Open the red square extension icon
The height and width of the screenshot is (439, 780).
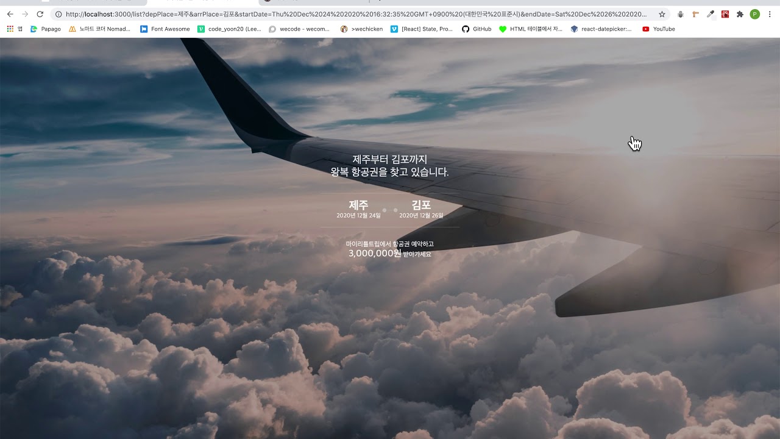coord(725,14)
